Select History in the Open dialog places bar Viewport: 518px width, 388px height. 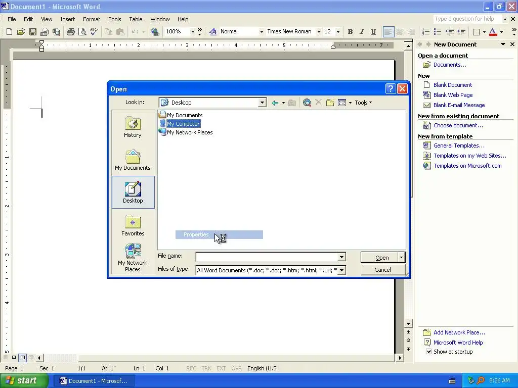(x=133, y=127)
